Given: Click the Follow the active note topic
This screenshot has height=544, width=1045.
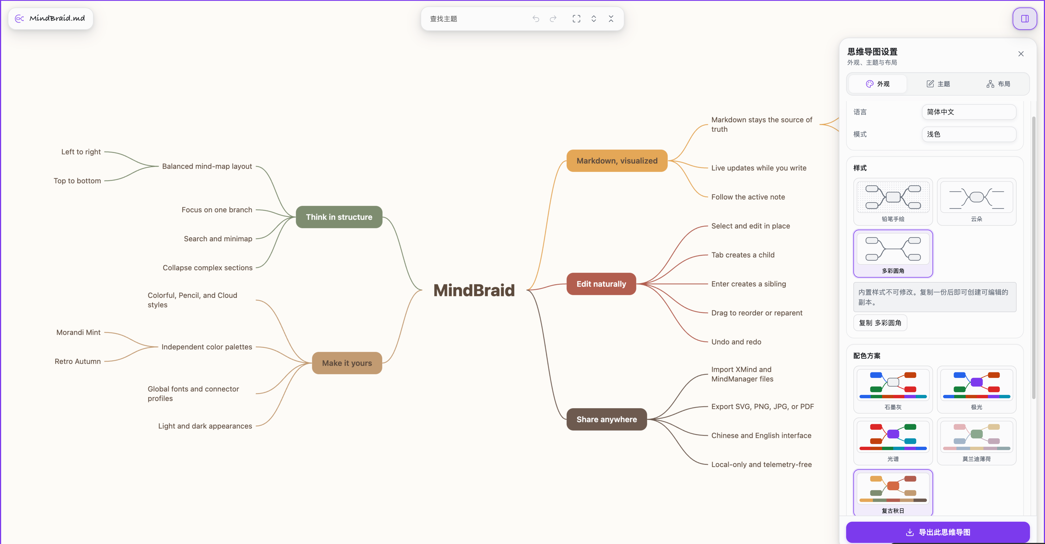Looking at the screenshot, I should (x=748, y=197).
